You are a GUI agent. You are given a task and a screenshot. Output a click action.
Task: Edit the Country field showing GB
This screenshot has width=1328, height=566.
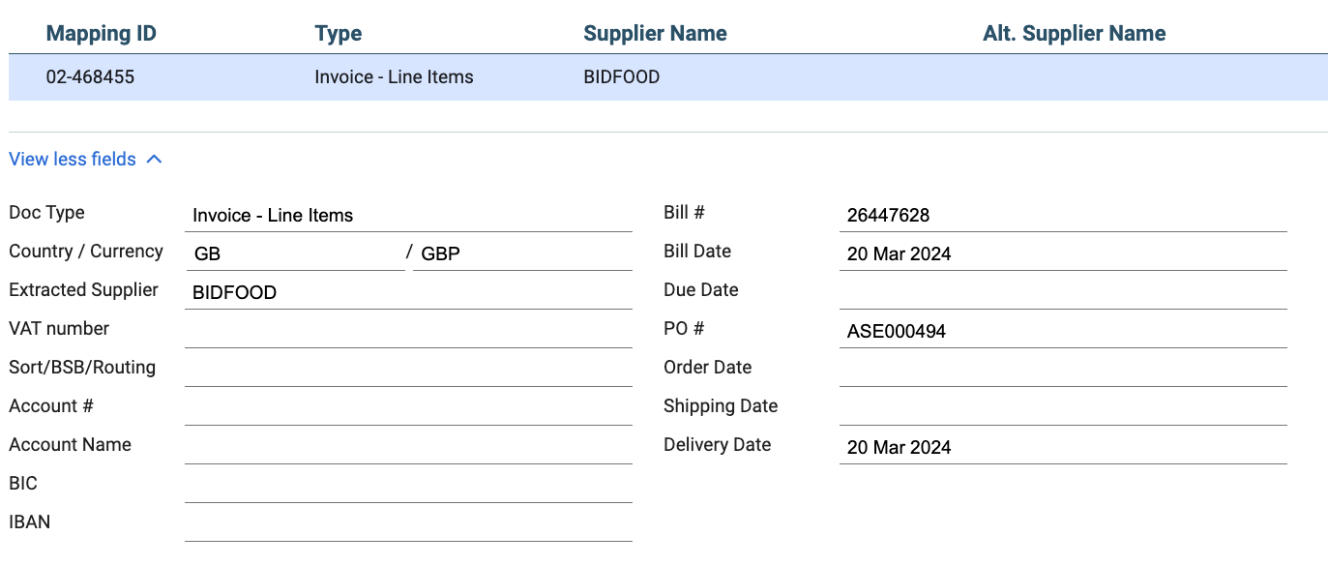[x=295, y=254]
